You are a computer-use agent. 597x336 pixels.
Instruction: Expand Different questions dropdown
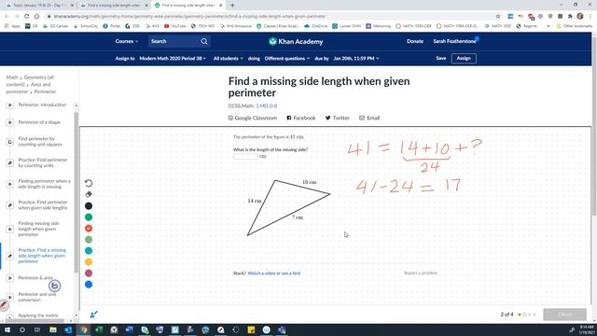click(x=287, y=58)
